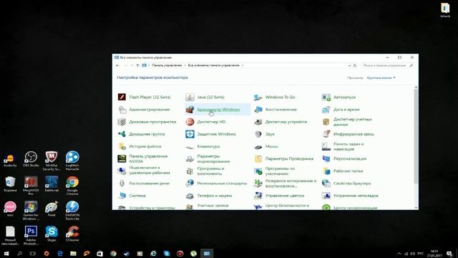This screenshot has width=458, height=258.
Task: Select Google Chrome desktop shortcut
Action: click(72, 186)
